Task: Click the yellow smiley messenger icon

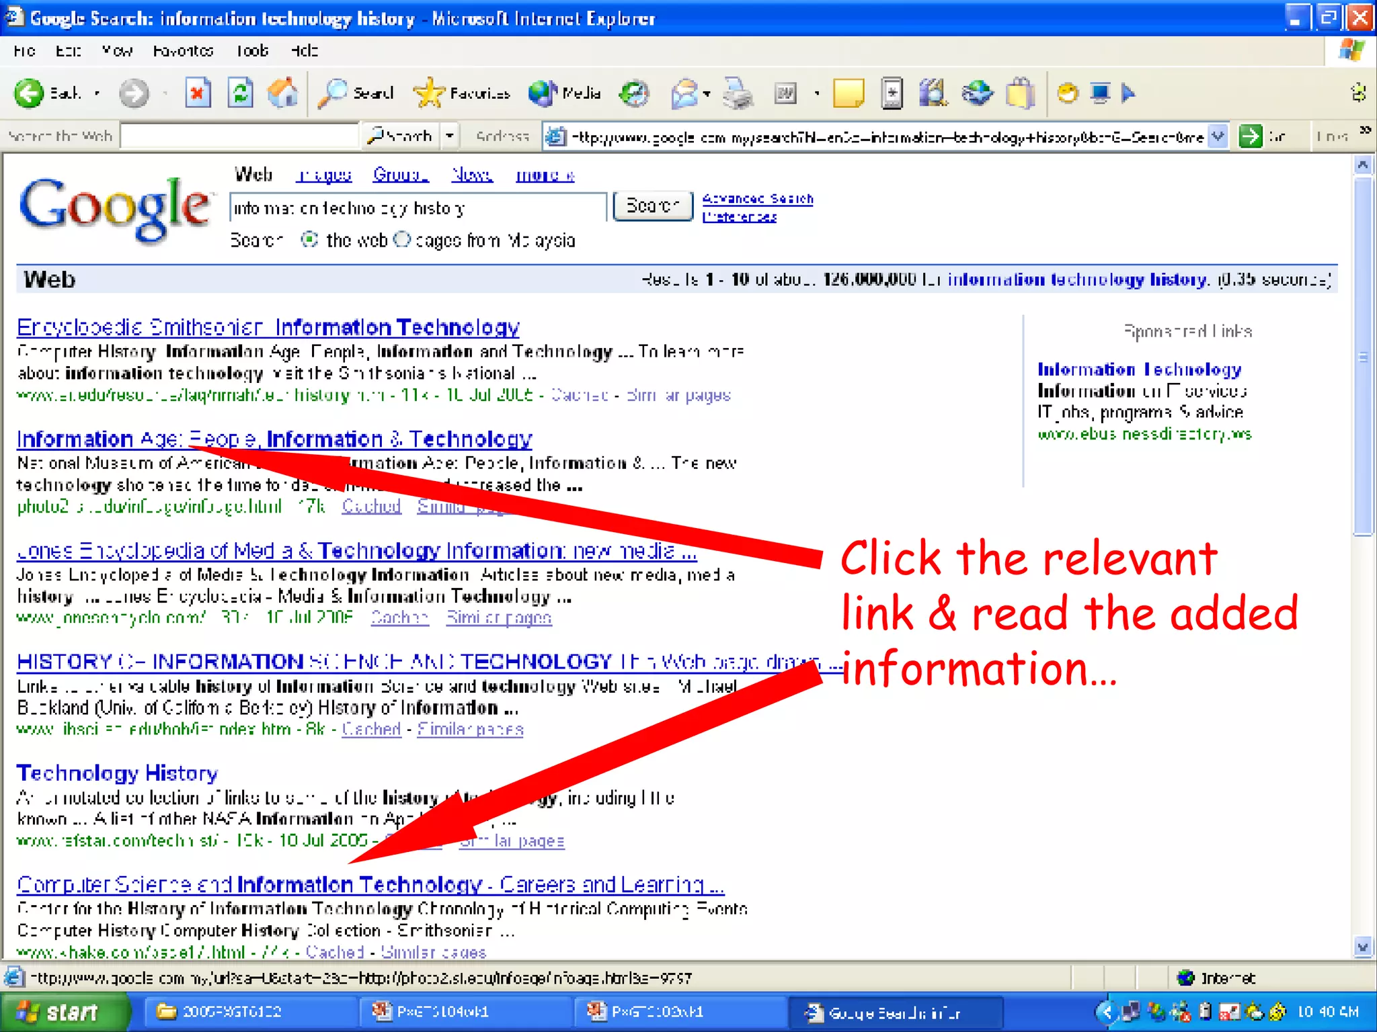Action: click(x=1068, y=93)
